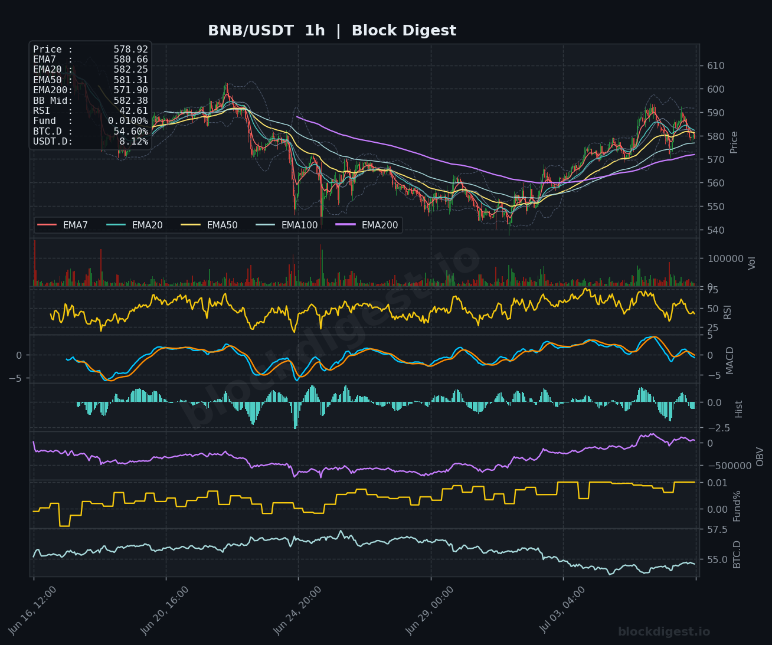
Task: Click the 560 price axis tick label
Action: pyautogui.click(x=716, y=183)
